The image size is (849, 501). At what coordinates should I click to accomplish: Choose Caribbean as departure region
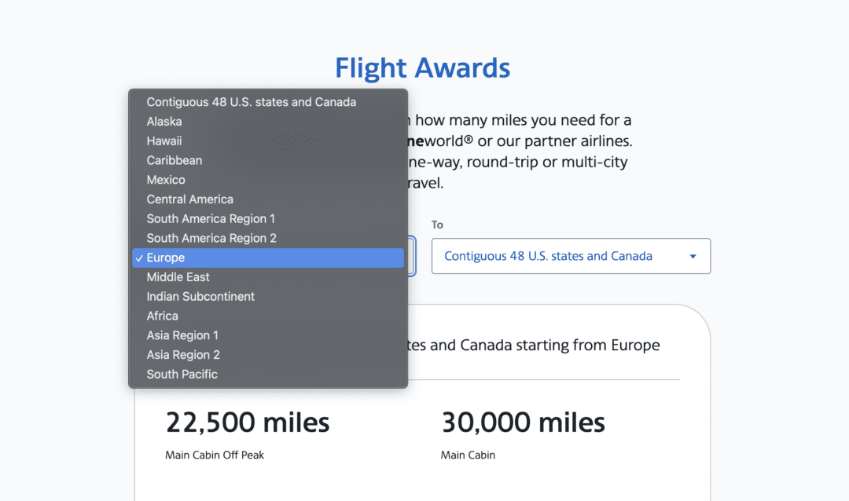point(174,160)
